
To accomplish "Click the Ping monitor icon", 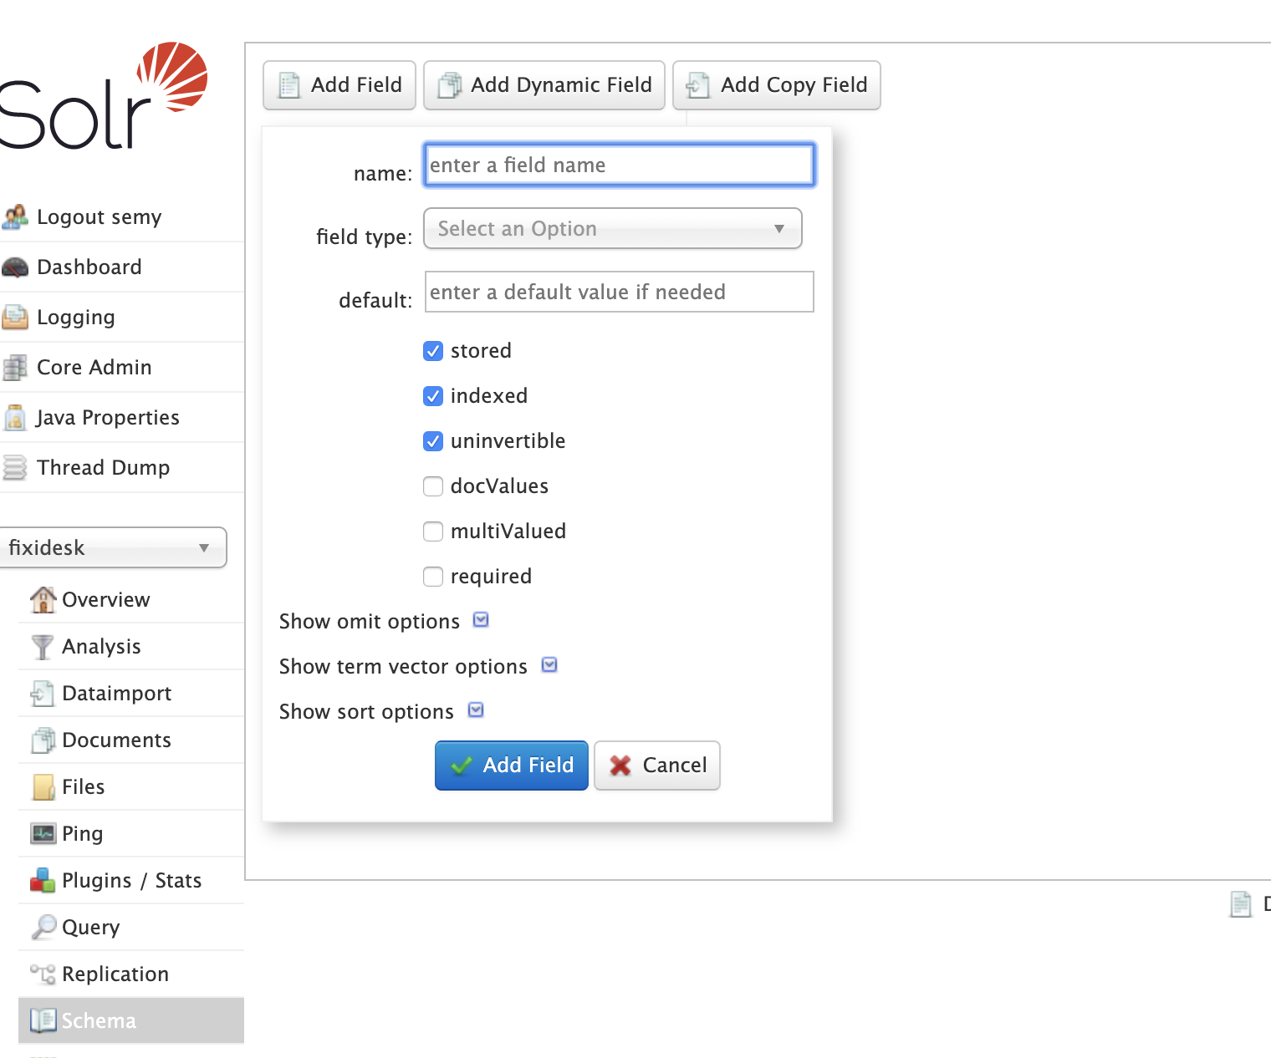I will (x=42, y=834).
